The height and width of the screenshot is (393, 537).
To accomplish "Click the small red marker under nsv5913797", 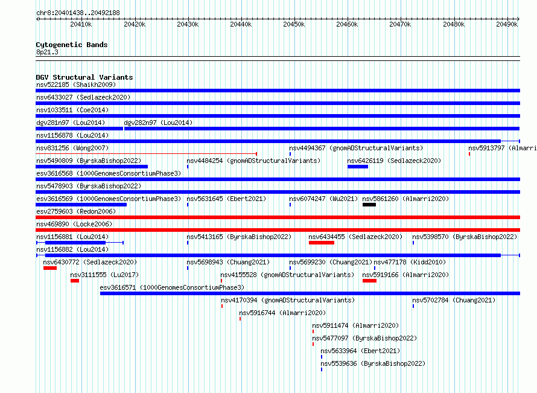I will (x=469, y=154).
